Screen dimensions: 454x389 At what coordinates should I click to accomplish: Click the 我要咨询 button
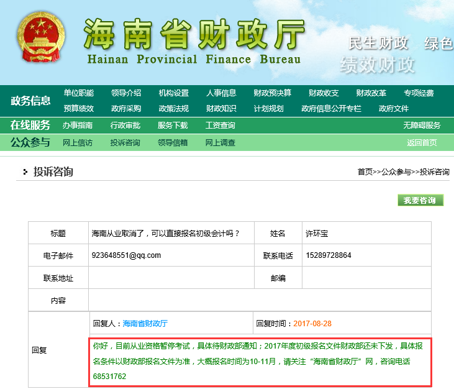coord(420,200)
